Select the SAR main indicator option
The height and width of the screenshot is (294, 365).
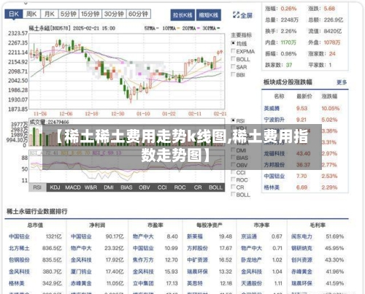pos(239,67)
